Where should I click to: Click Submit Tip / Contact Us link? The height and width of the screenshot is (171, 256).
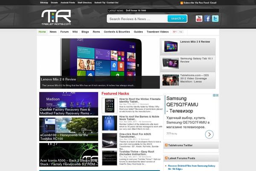(106, 3)
